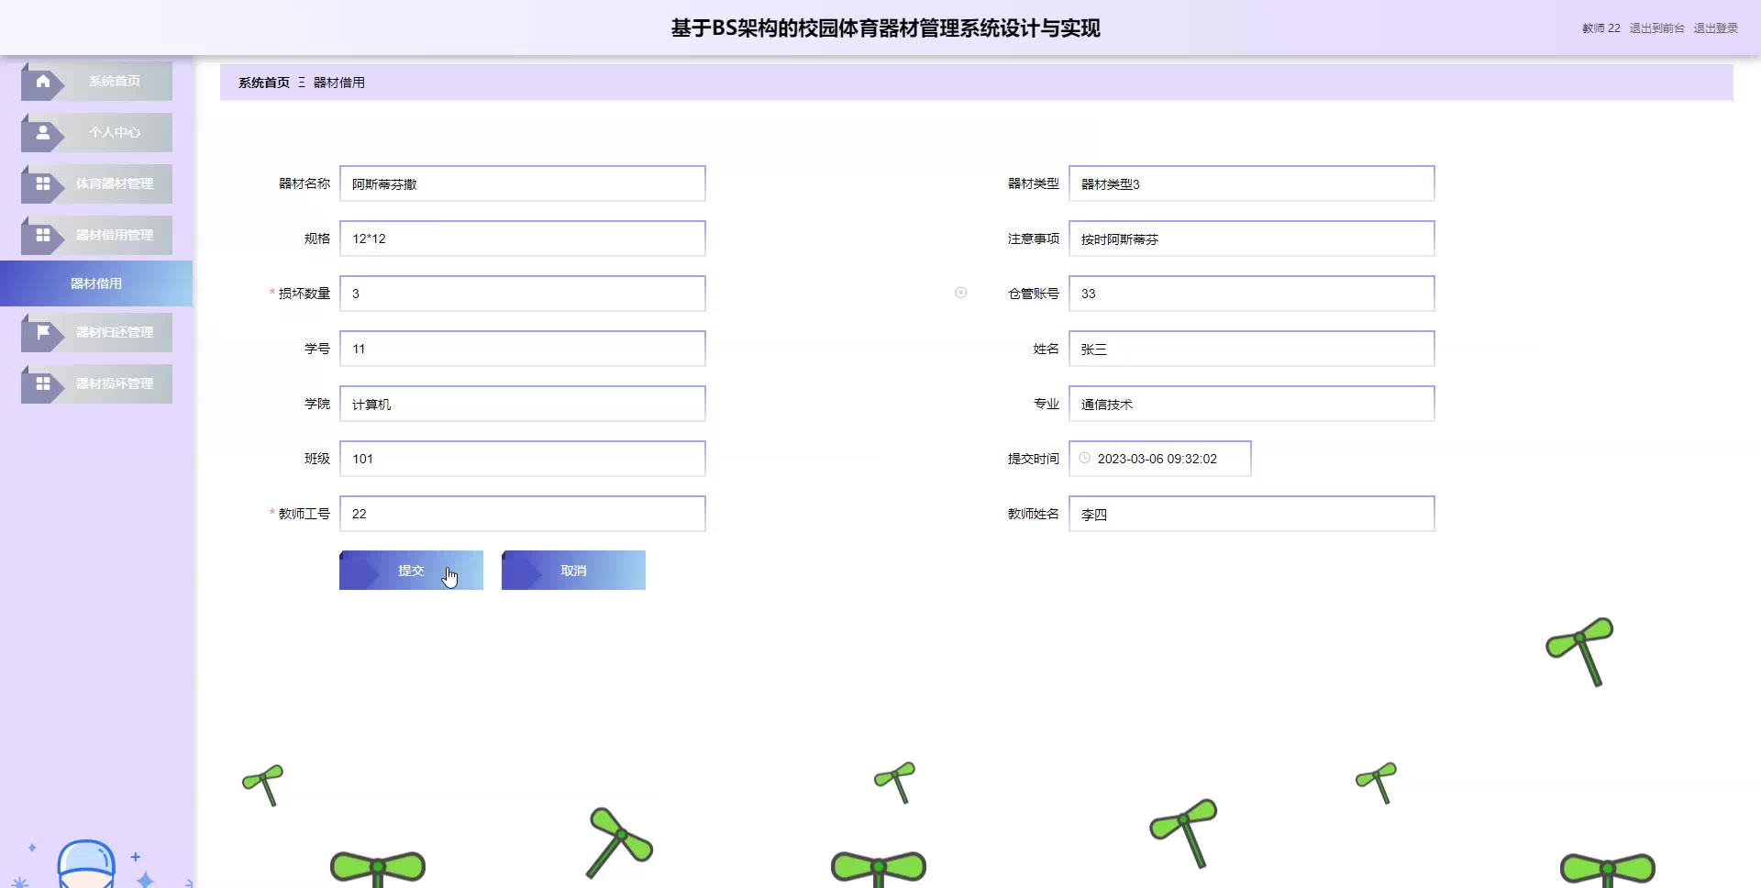
Task: Click the 教师工号 required field label
Action: [x=305, y=514]
